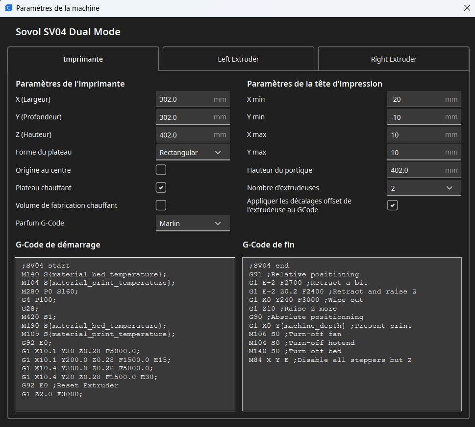Screen dimensions: 475x427
Task: Click the Sovol SV04 Dual Mode title
Action: click(x=68, y=32)
